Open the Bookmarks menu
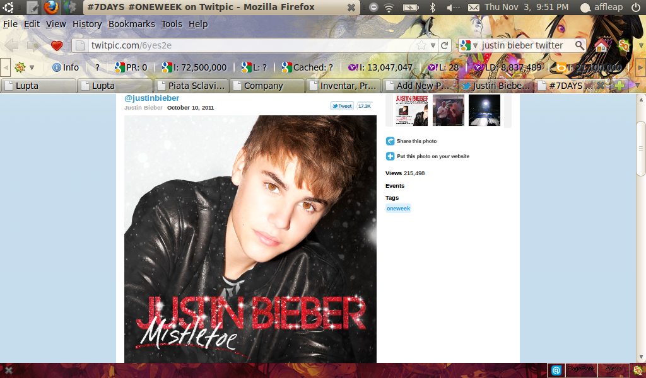 [x=132, y=25]
